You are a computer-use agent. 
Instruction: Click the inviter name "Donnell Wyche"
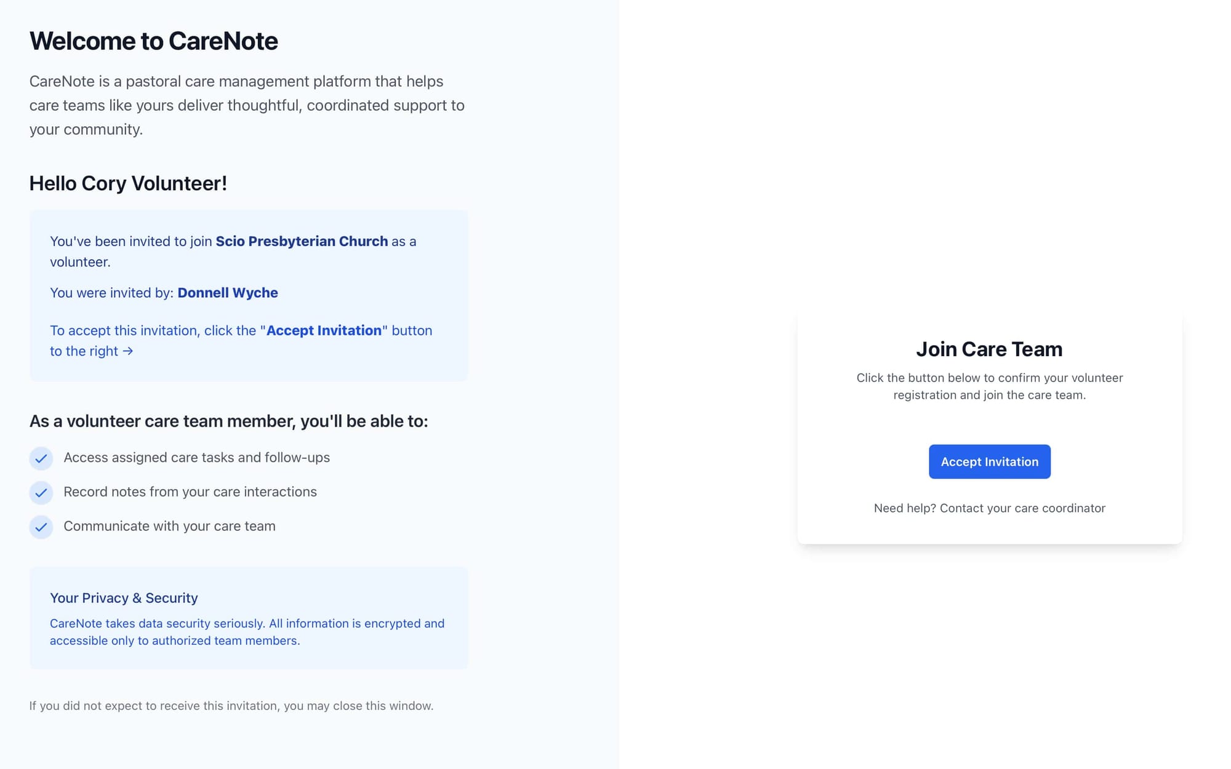click(x=228, y=293)
